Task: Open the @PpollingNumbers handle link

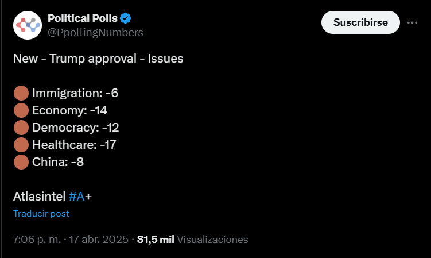Action: point(95,33)
